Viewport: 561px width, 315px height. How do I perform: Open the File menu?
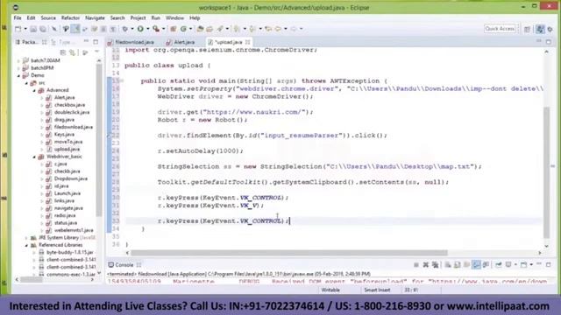18,17
